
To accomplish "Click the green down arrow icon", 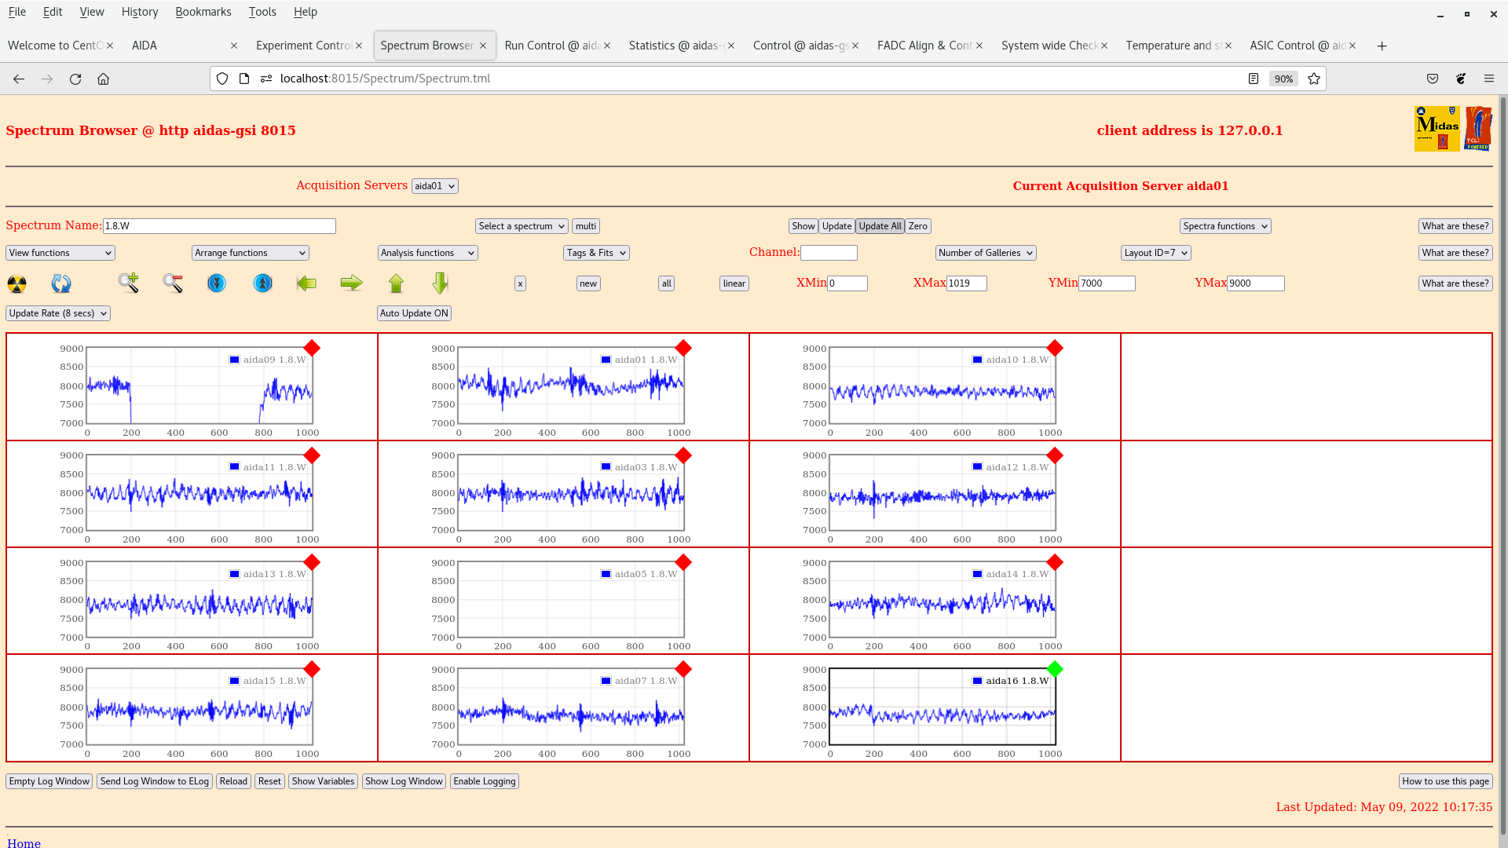I will click(440, 283).
